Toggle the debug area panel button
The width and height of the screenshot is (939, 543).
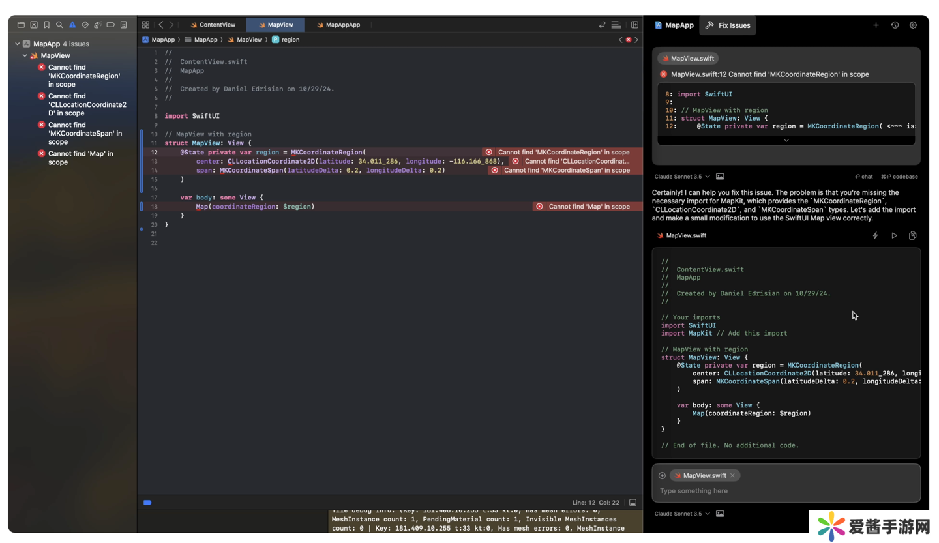(x=633, y=503)
